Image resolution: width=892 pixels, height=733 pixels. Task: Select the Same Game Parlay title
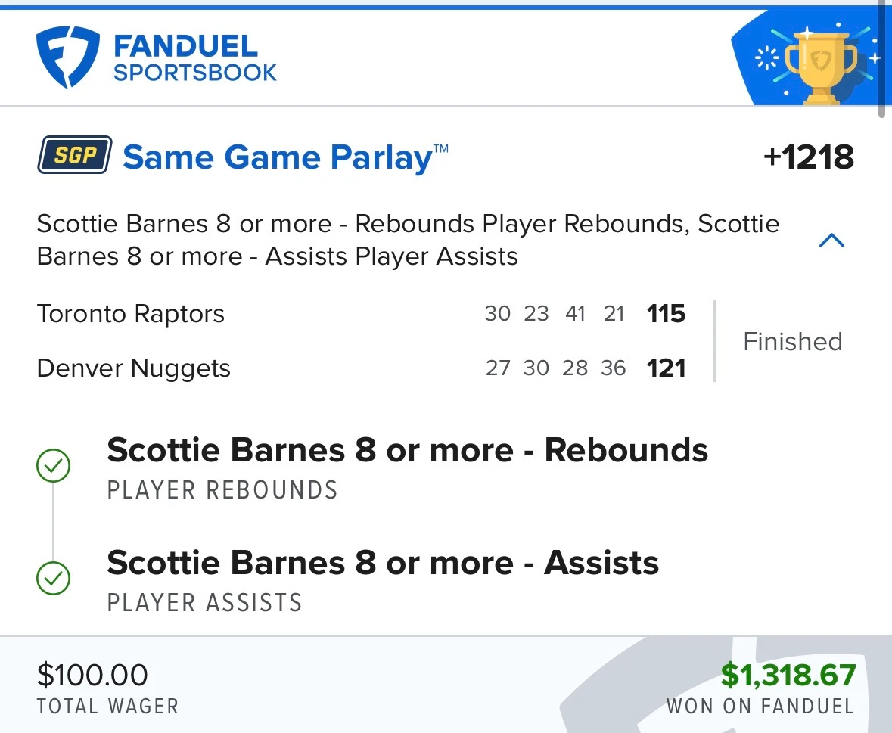click(285, 157)
